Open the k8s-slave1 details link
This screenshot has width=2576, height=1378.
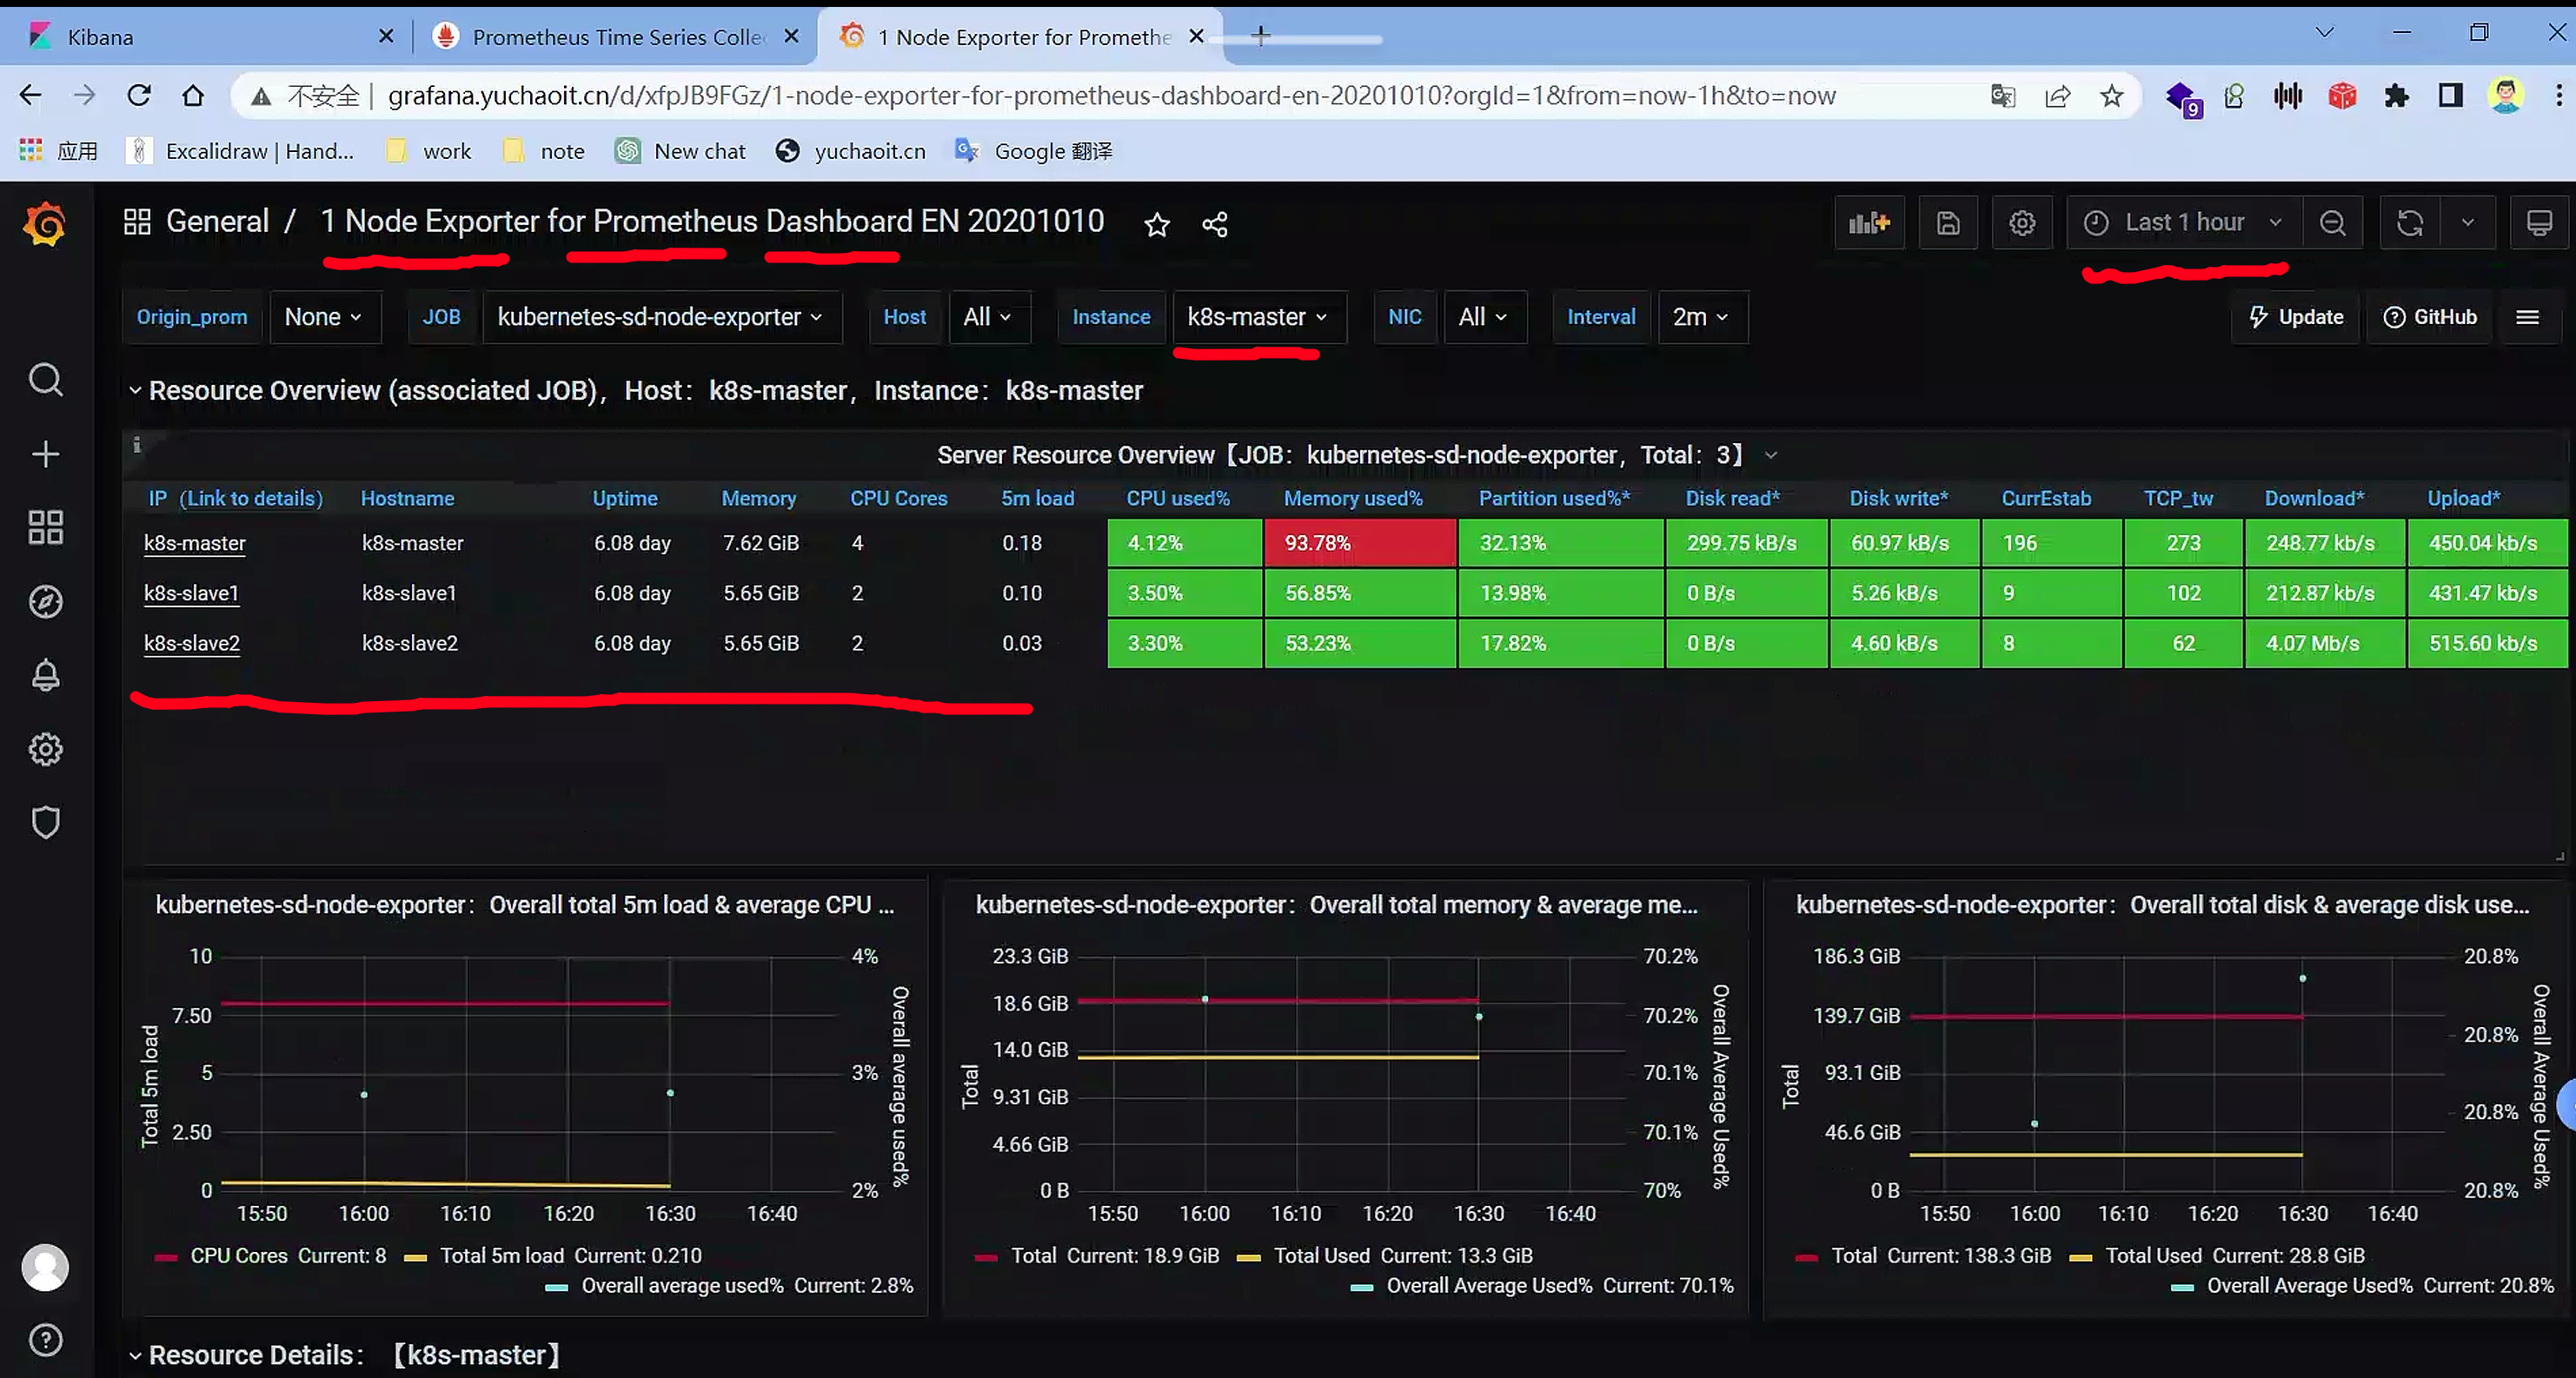pos(191,593)
